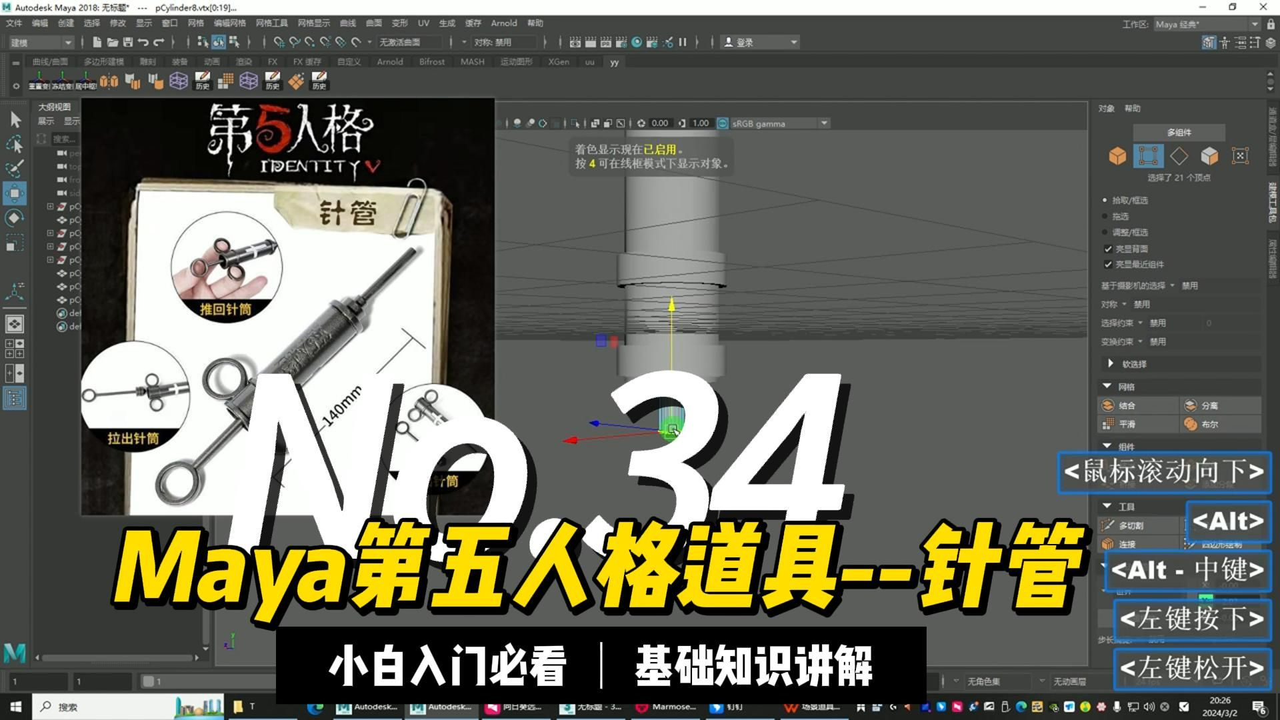
Task: Open 登录 account dropdown
Action: tap(761, 42)
